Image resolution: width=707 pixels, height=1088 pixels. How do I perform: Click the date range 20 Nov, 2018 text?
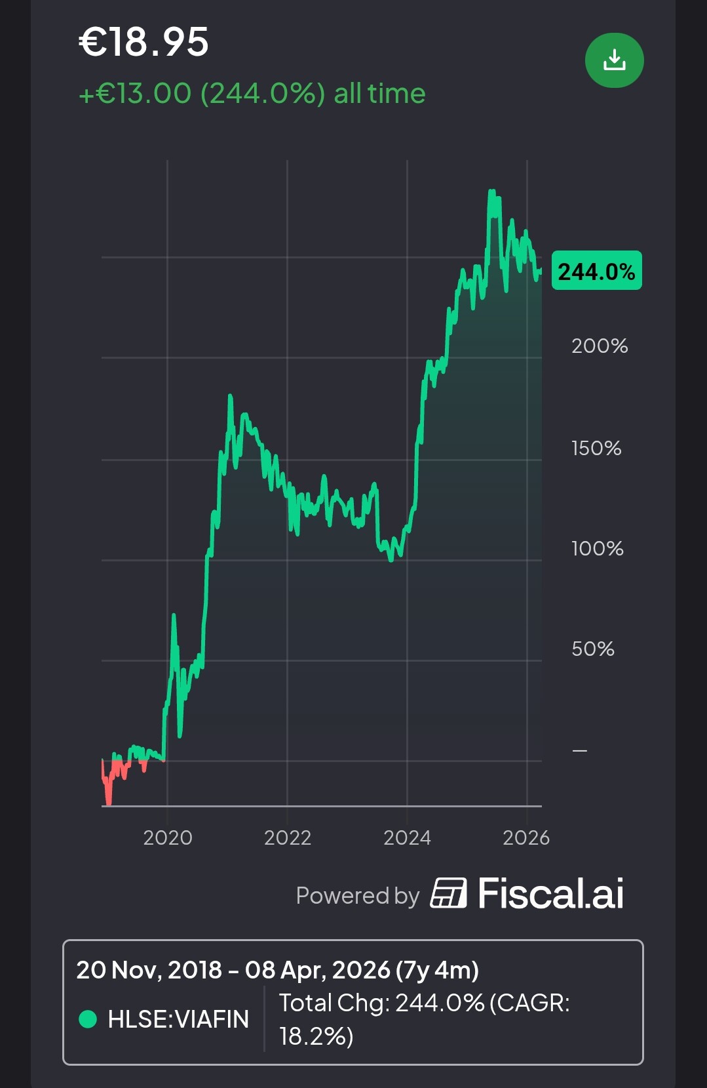149,970
